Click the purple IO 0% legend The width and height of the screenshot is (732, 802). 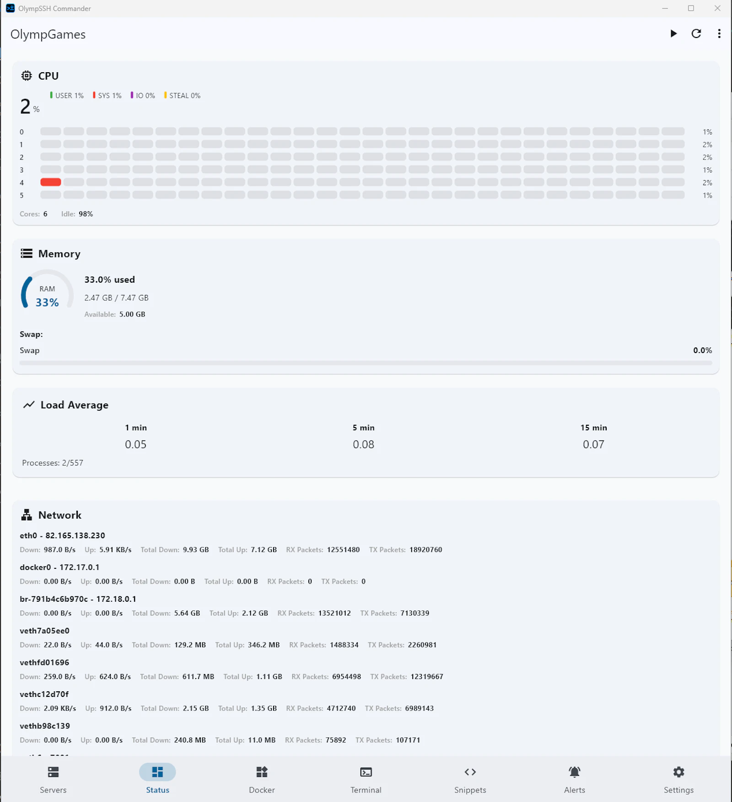pyautogui.click(x=143, y=95)
